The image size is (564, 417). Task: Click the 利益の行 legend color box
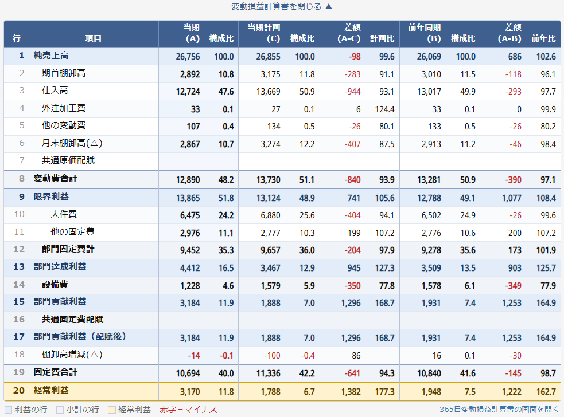8,410
